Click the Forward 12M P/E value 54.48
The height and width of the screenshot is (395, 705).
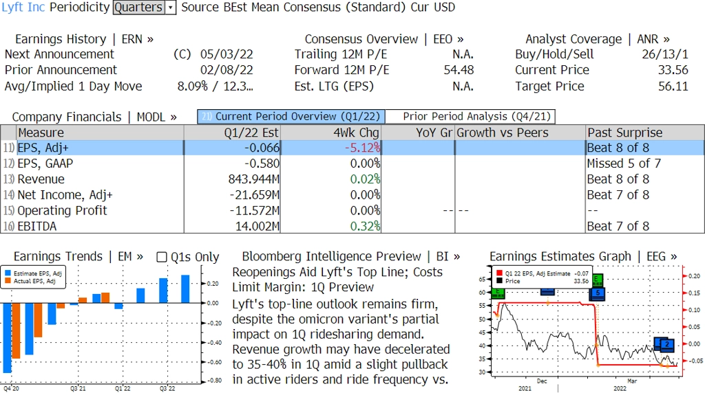[x=459, y=70]
